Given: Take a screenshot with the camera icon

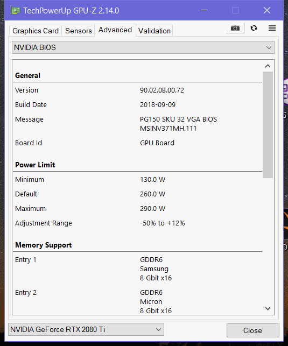Looking at the screenshot, I should click(235, 28).
